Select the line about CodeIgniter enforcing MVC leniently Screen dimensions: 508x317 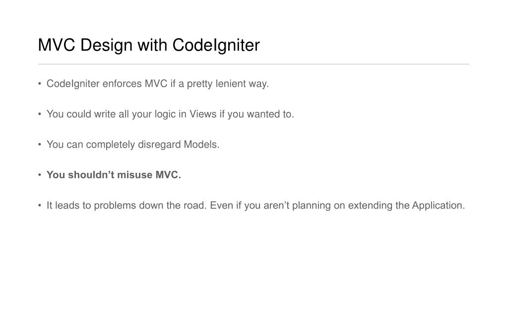158,84
